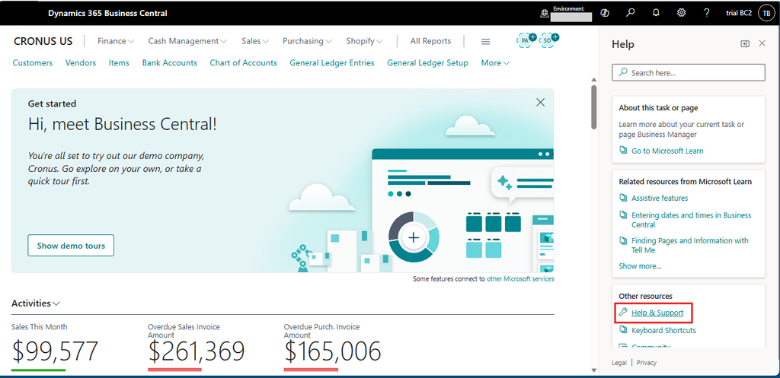Click icon next to Assistive features

[623, 198]
